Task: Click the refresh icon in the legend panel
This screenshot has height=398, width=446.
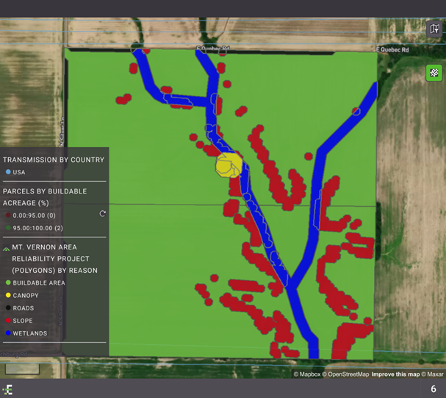Action: click(103, 213)
